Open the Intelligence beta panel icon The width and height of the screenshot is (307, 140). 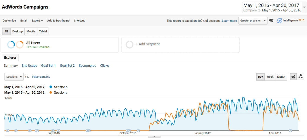(x=279, y=21)
